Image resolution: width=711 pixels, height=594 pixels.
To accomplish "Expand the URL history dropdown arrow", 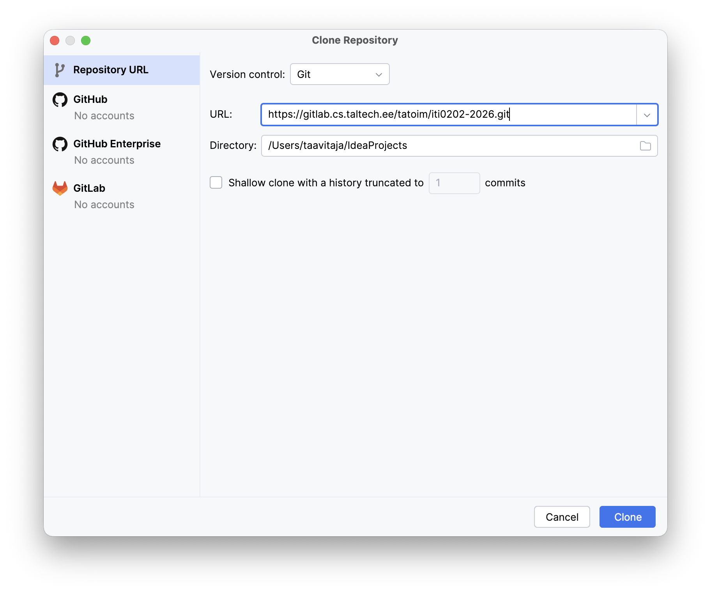I will [647, 115].
